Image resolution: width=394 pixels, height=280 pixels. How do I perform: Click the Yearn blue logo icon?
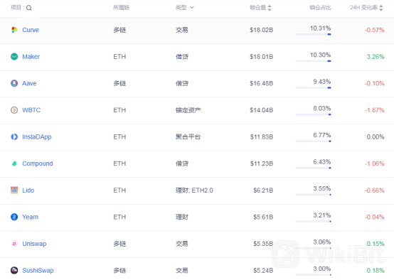pos(14,217)
